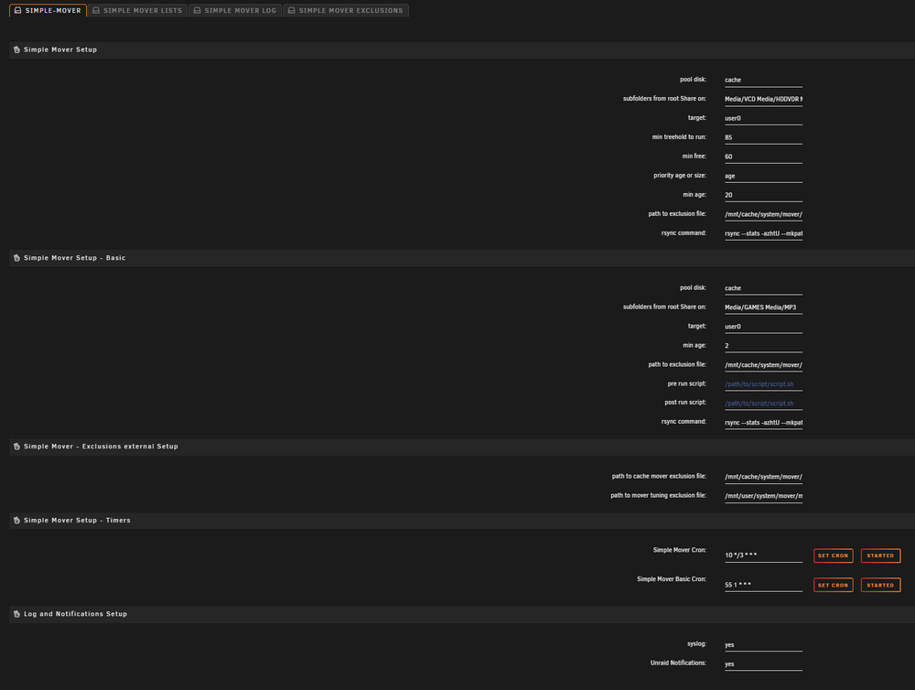Open the Simple Mover Exclusions tab

pos(346,10)
